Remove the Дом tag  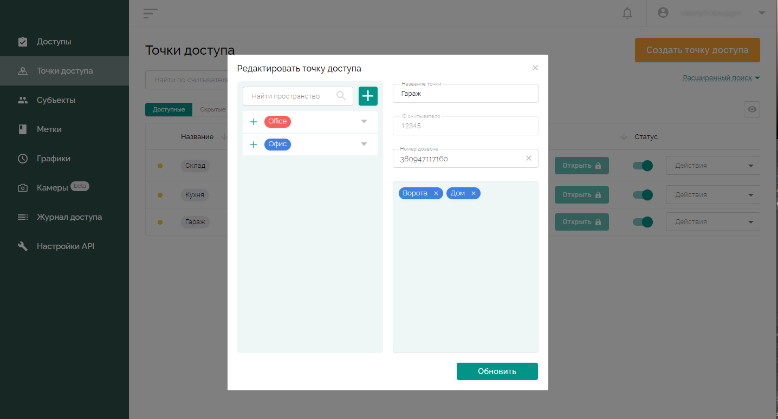(473, 193)
